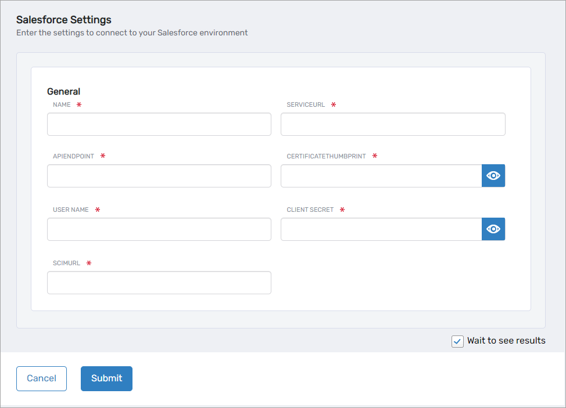Image resolution: width=566 pixels, height=408 pixels.
Task: Focus the User Name text field
Action: (x=159, y=229)
